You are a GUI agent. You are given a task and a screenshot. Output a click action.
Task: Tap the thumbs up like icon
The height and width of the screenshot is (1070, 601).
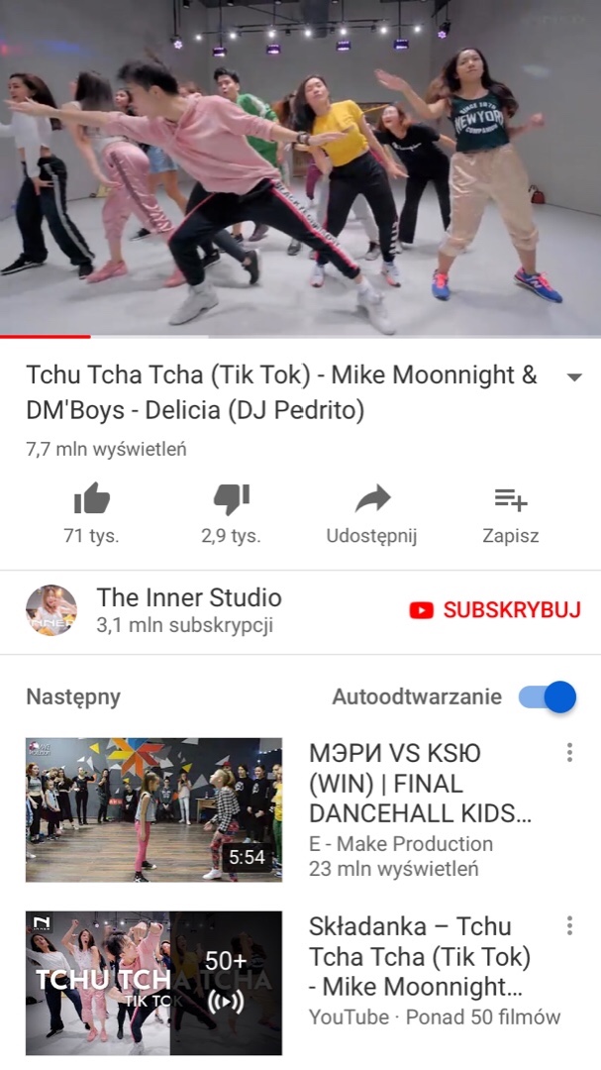tap(91, 498)
